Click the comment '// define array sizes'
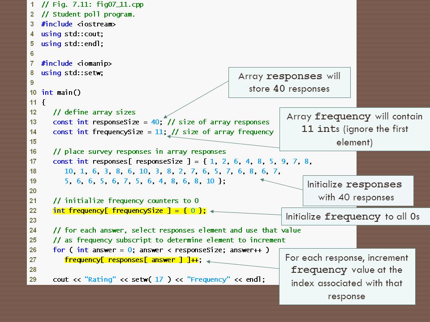This screenshot has height=322, width=430. (94, 112)
